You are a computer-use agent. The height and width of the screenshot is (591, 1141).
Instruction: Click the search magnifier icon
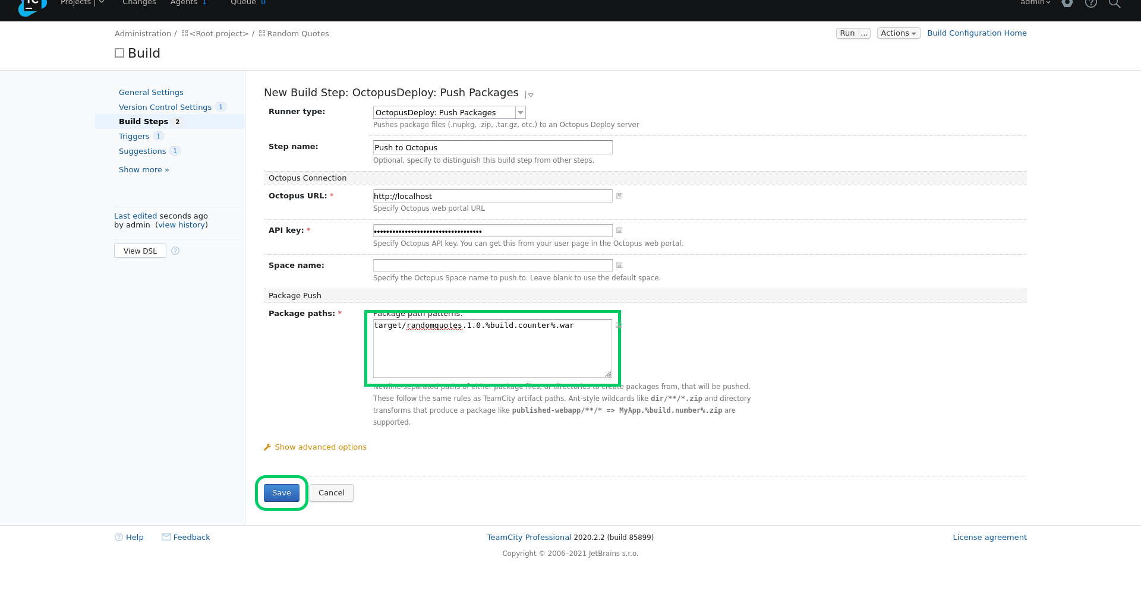click(1114, 3)
